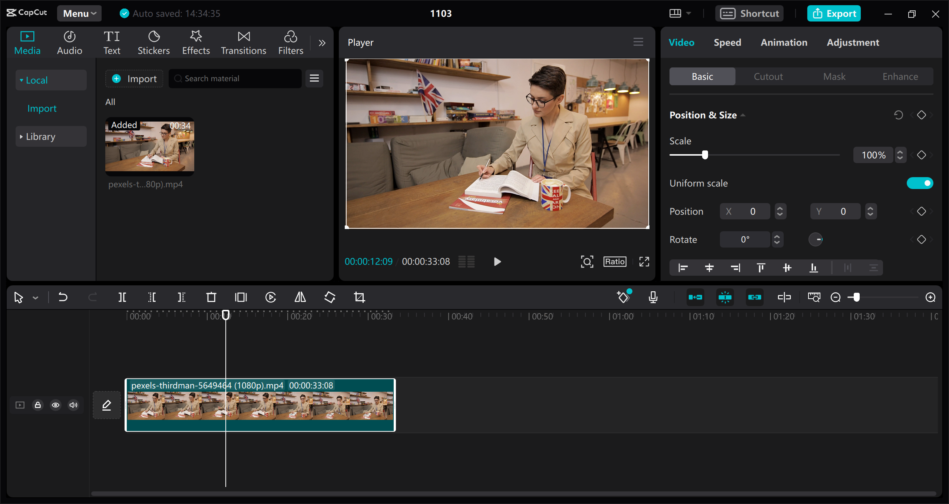949x504 pixels.
Task: Disable the Uniform scale toggle
Action: [920, 183]
